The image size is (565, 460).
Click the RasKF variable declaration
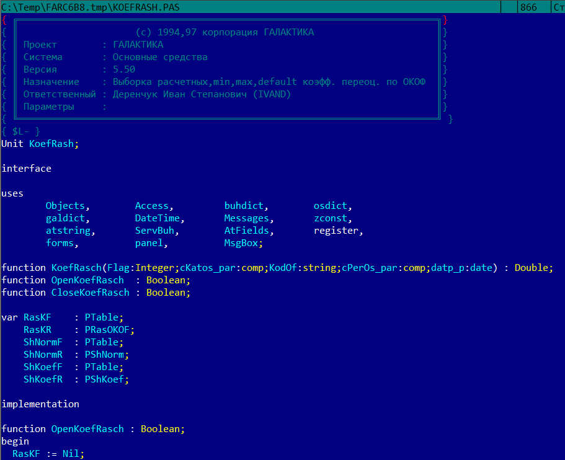point(37,317)
